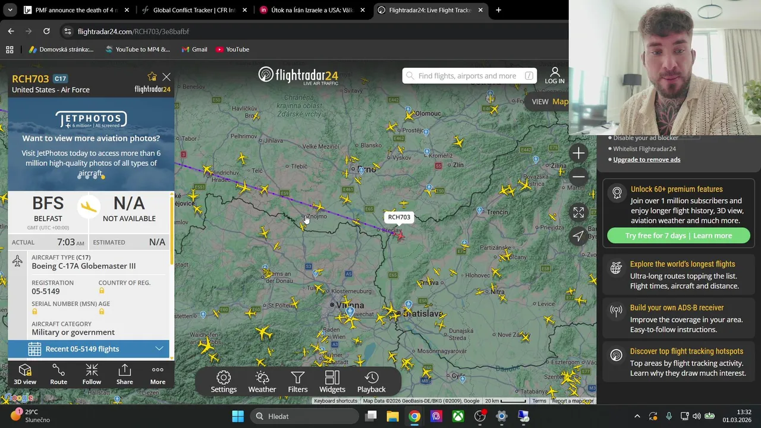Open a new browser tab
The image size is (761, 428).
(x=498, y=10)
